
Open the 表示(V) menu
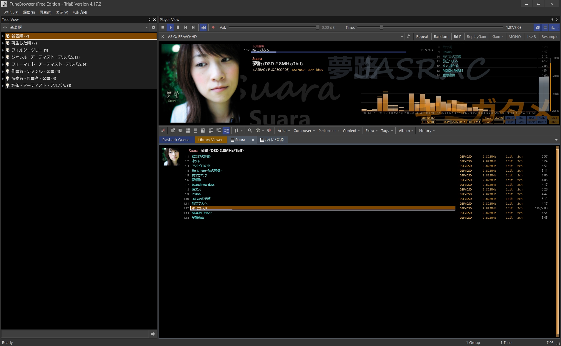[62, 12]
